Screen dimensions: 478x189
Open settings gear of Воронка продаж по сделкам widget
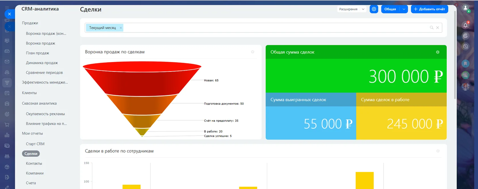click(x=253, y=52)
